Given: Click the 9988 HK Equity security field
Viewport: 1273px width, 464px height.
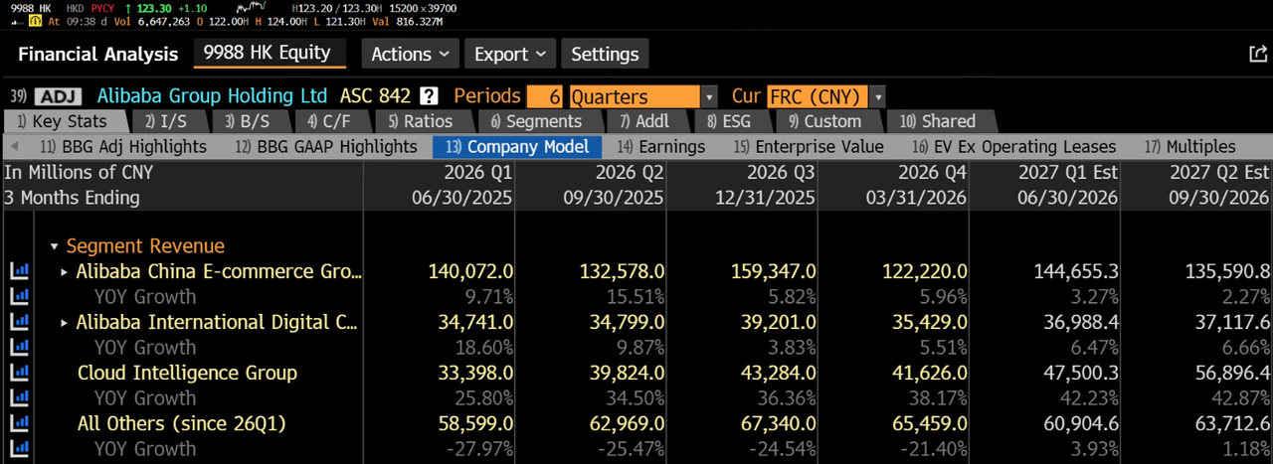Looking at the screenshot, I should [x=268, y=53].
